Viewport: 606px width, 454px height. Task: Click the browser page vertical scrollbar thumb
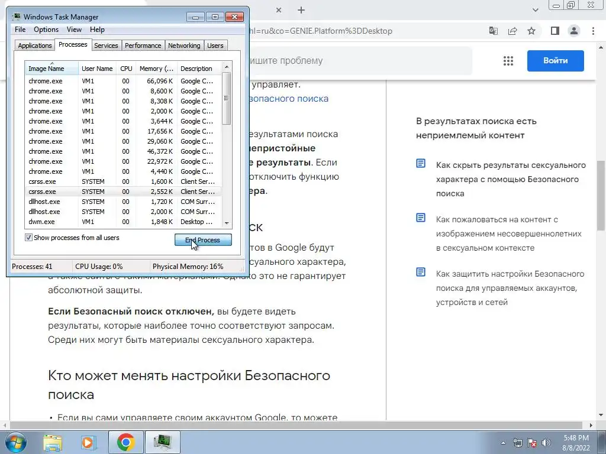click(601, 196)
